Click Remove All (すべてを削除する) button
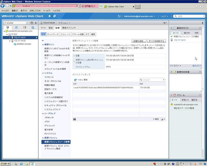Viewport: 207px width, 166px height. point(157,41)
